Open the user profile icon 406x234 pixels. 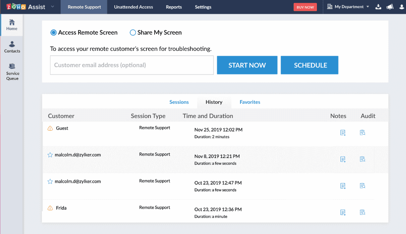click(401, 7)
